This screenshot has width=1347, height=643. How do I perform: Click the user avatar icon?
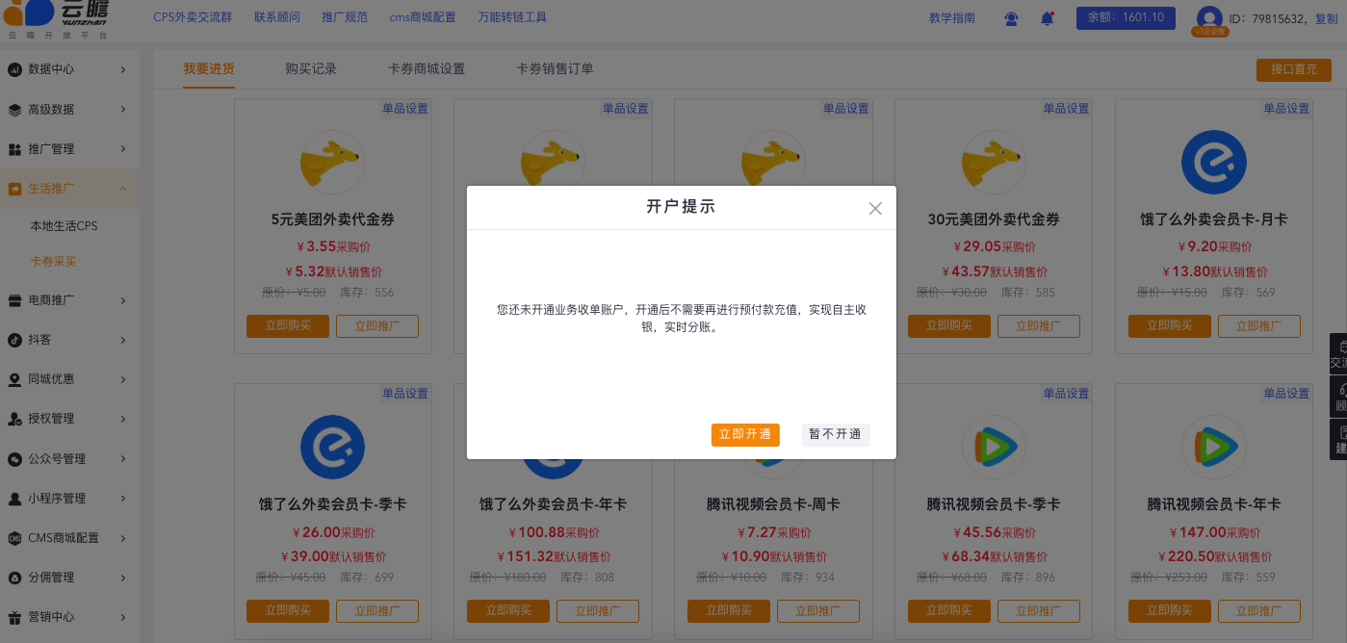click(x=1209, y=17)
